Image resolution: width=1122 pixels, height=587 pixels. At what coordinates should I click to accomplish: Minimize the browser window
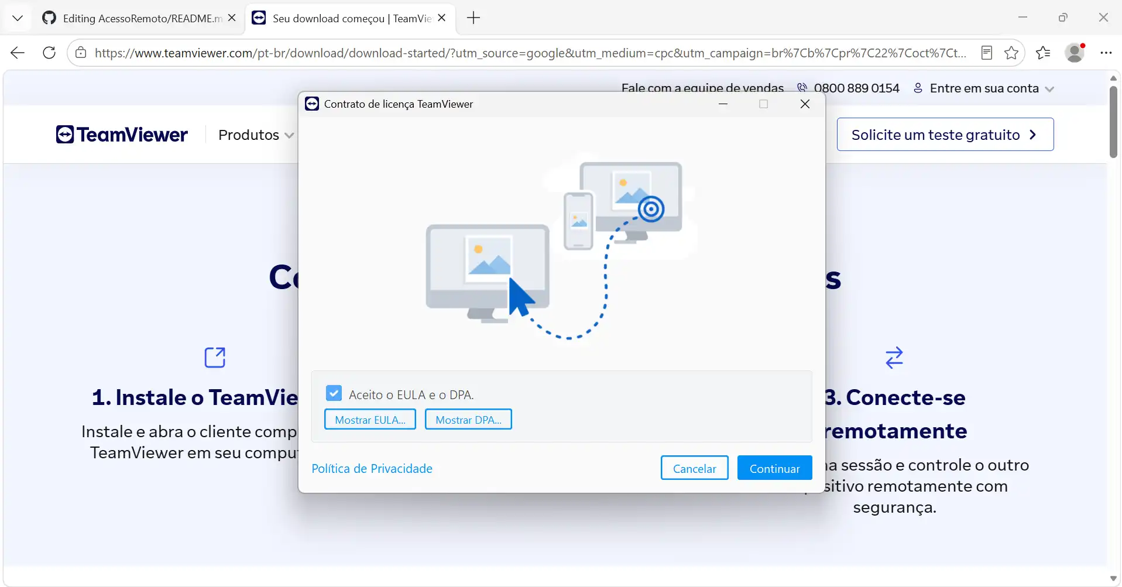click(1023, 18)
